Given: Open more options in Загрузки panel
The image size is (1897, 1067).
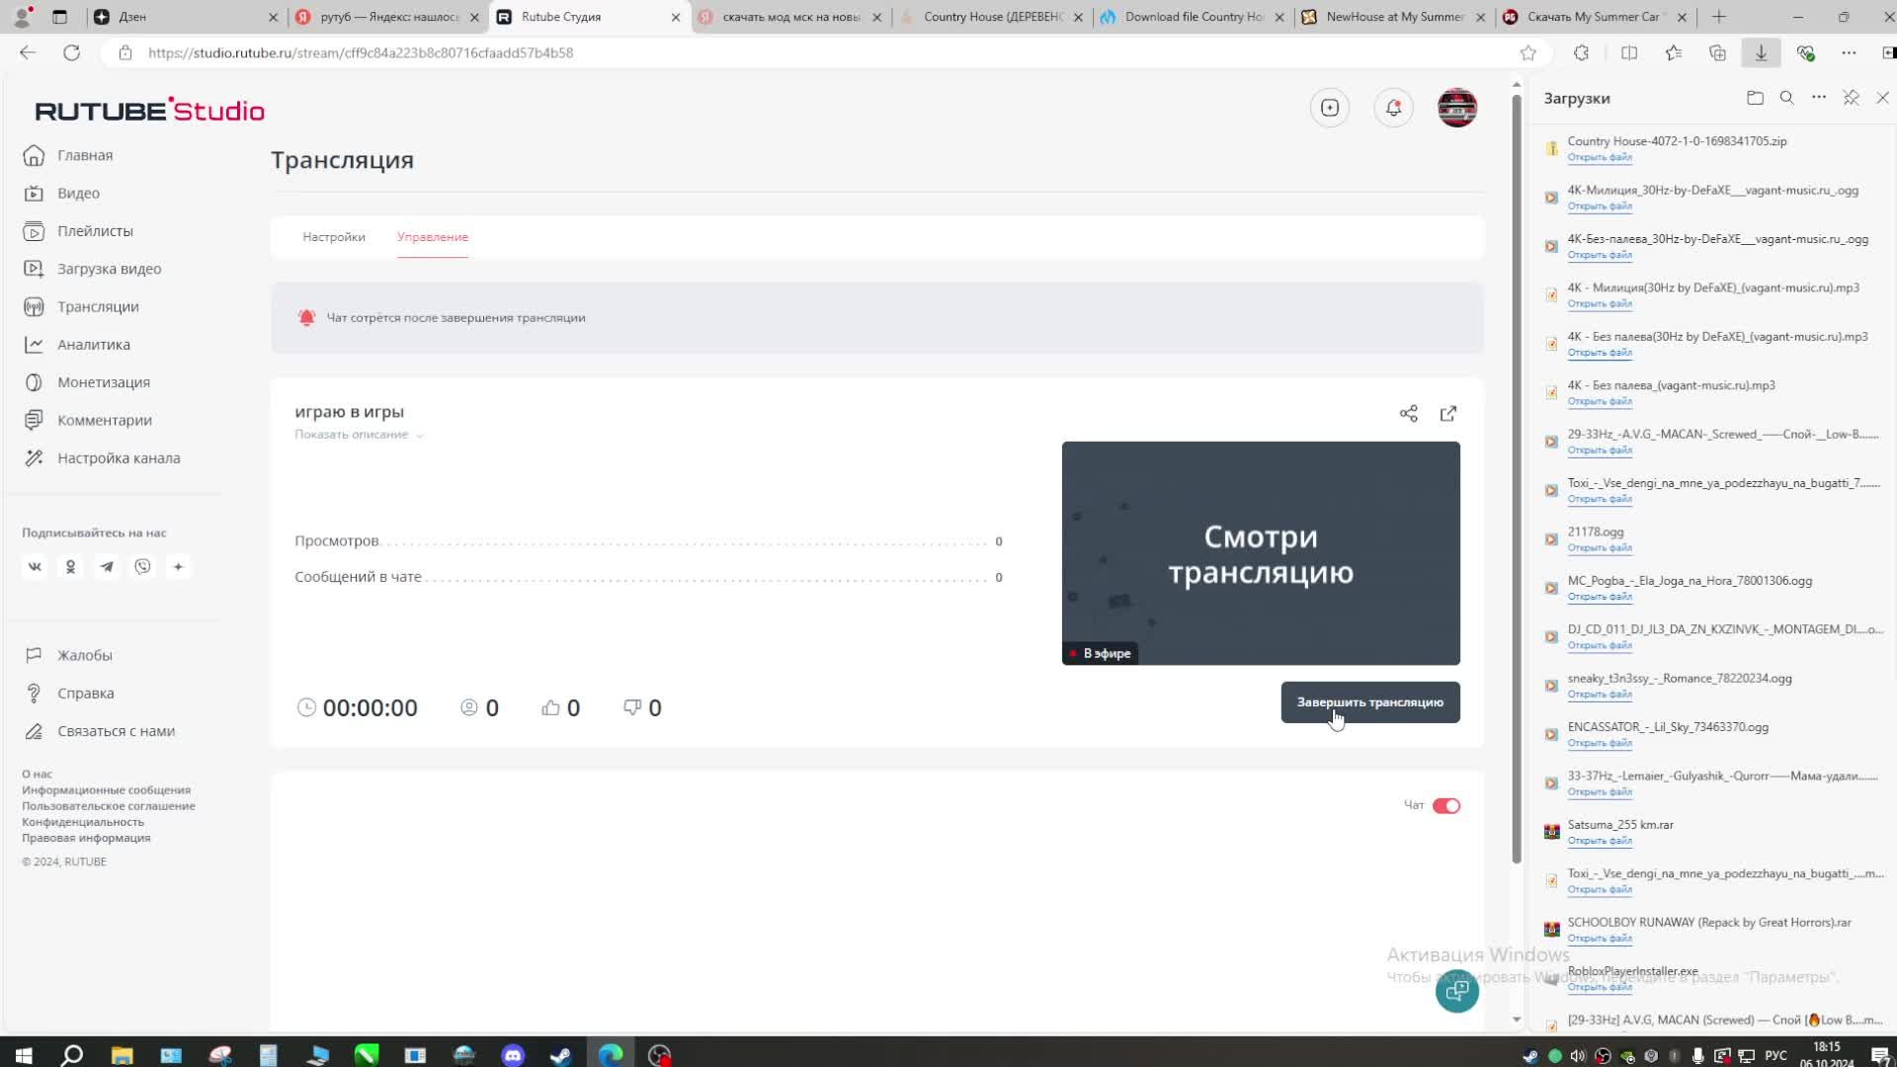Looking at the screenshot, I should pyautogui.click(x=1818, y=98).
